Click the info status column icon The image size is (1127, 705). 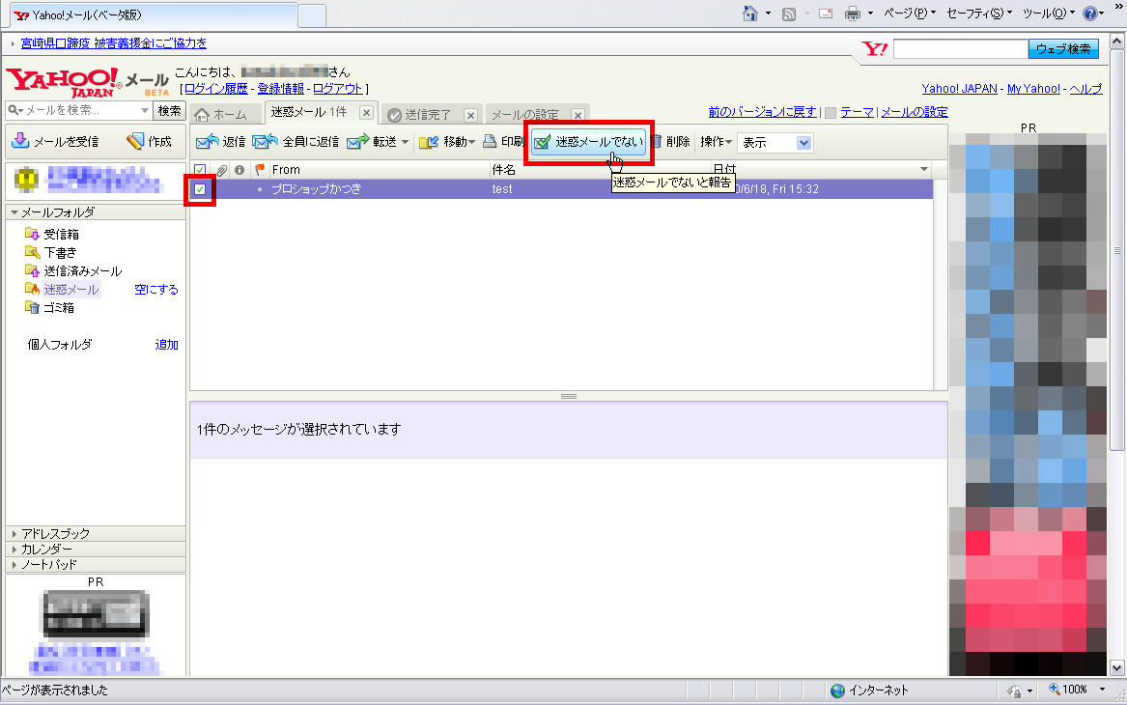click(239, 170)
